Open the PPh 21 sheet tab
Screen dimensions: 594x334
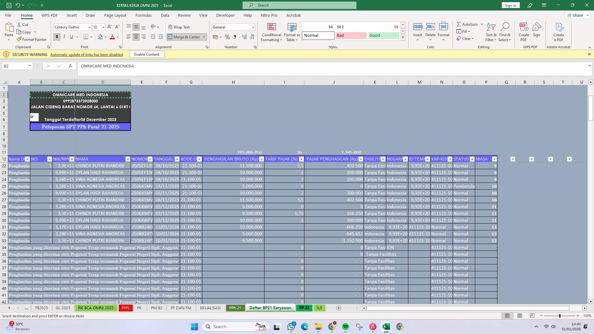(x=235, y=308)
